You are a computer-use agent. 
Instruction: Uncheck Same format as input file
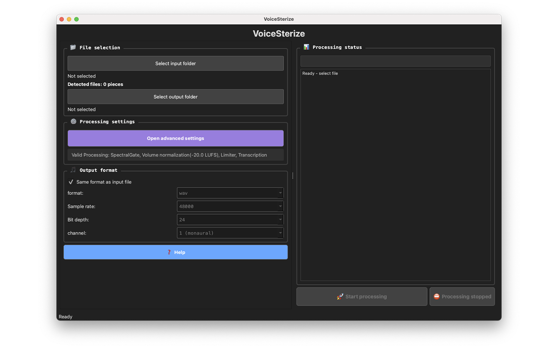(71, 182)
